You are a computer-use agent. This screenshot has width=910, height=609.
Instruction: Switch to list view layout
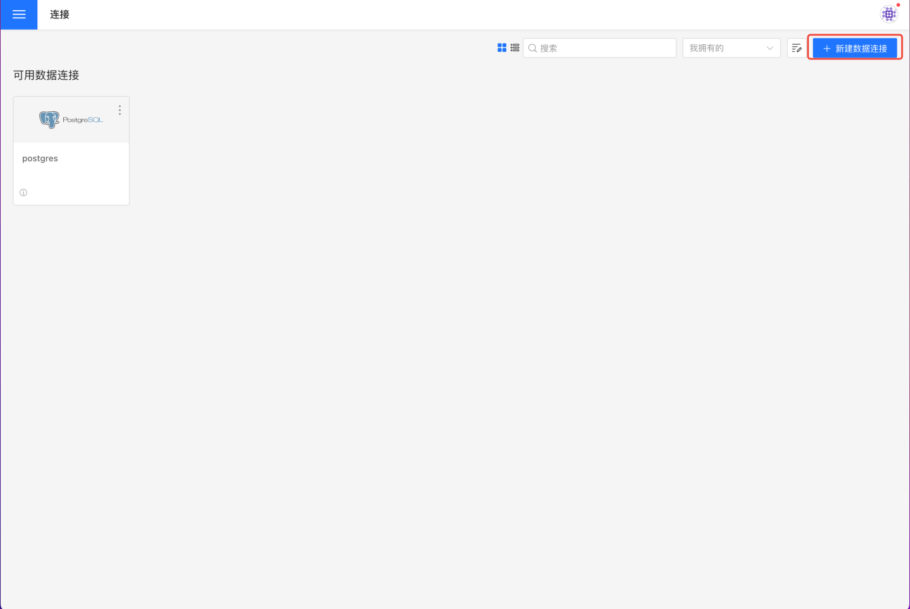(x=515, y=48)
